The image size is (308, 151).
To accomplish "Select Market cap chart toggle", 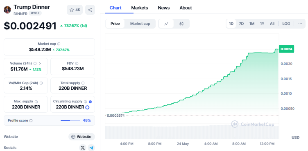I will (x=140, y=24).
